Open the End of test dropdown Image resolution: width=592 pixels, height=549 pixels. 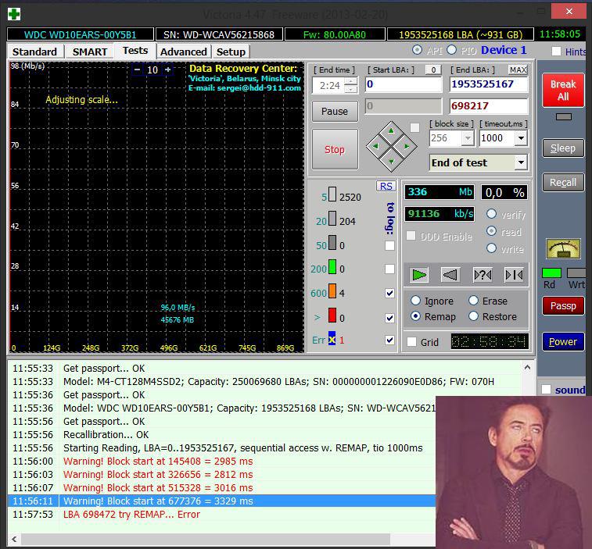click(x=521, y=162)
